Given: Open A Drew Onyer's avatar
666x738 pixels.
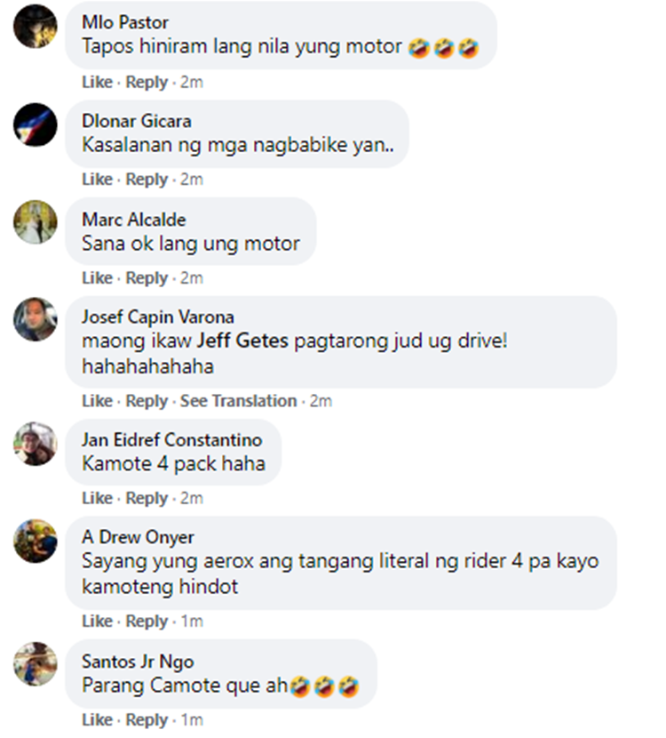Looking at the screenshot, I should (36, 541).
